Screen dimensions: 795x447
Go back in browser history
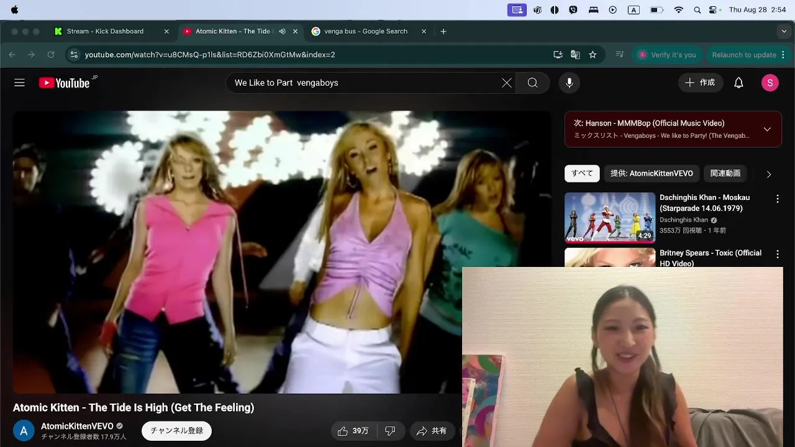pyautogui.click(x=12, y=55)
